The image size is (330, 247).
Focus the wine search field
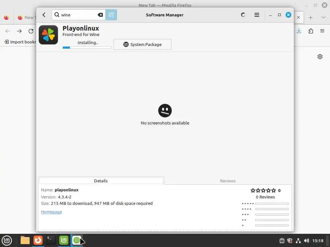[x=79, y=15]
